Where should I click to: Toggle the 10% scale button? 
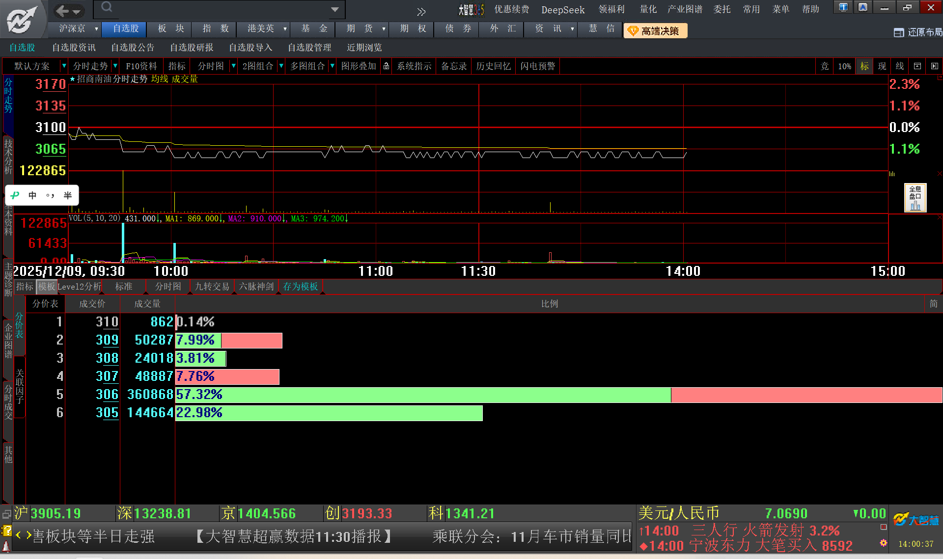tap(844, 66)
